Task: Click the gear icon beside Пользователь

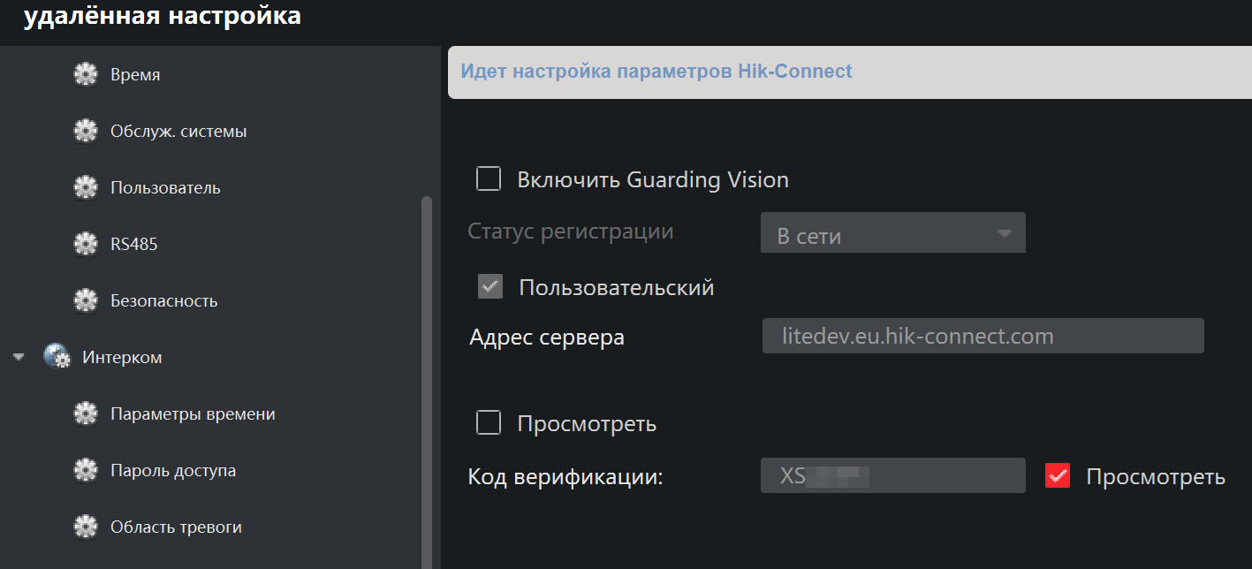Action: pos(85,188)
